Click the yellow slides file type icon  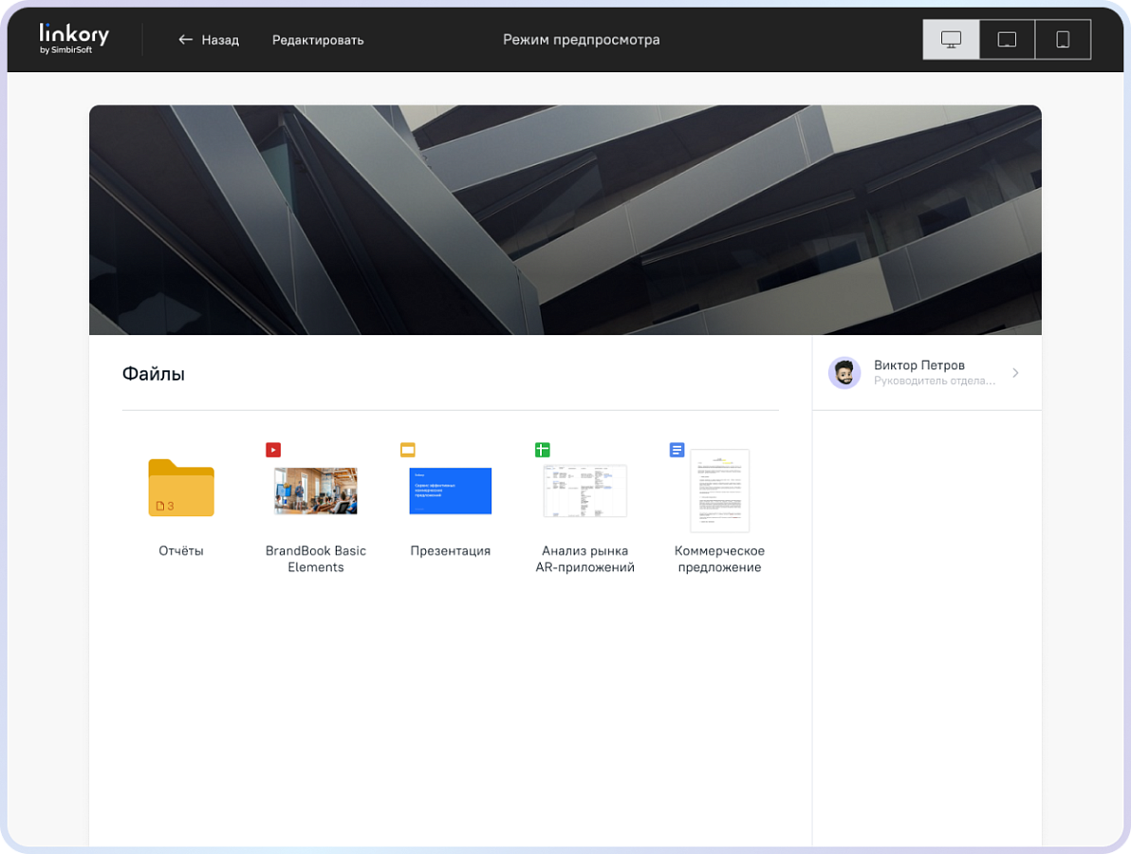tap(408, 450)
